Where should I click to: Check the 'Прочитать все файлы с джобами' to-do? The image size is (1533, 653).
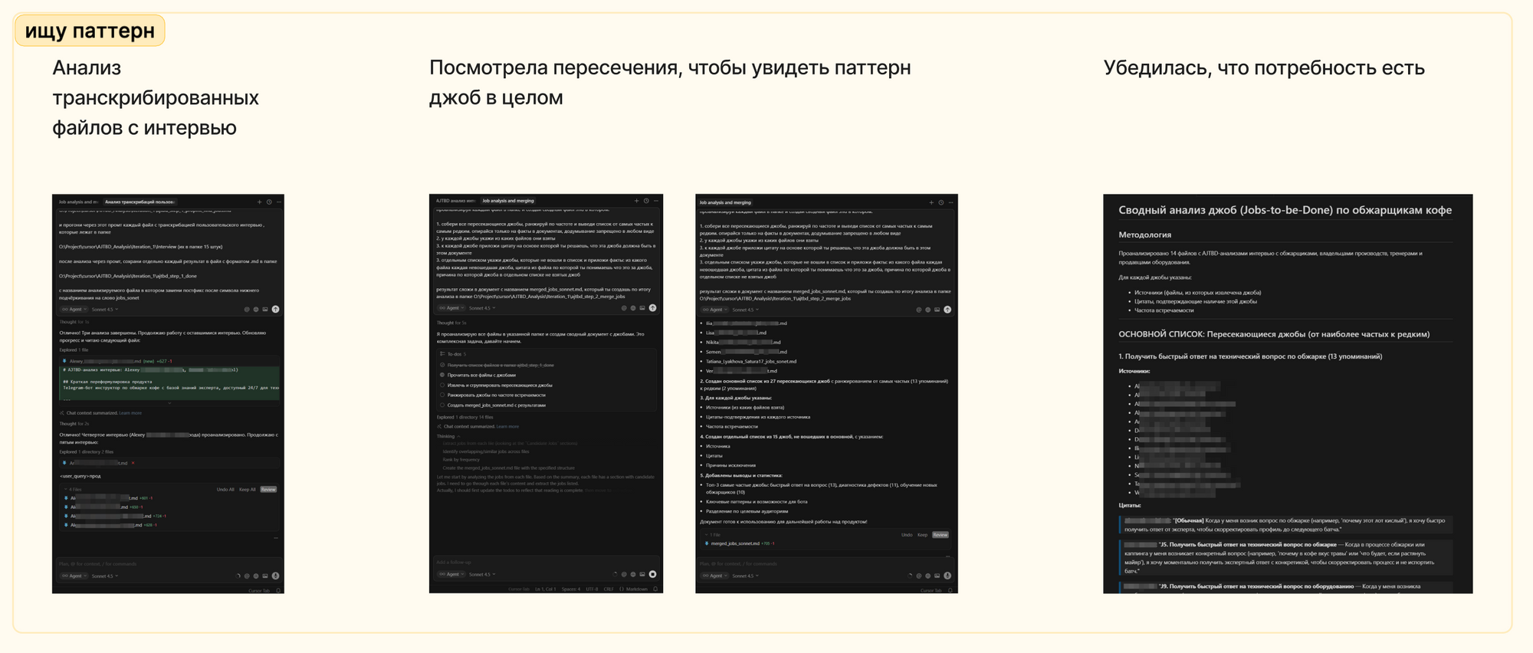442,375
